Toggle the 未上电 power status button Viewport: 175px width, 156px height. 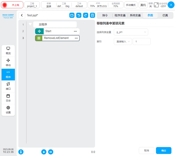12,5
